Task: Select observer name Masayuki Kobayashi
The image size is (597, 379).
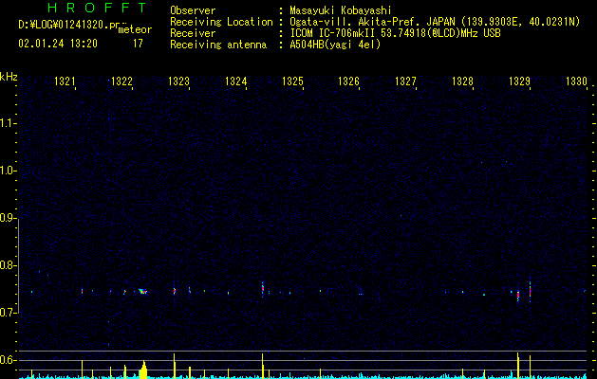Action: click(341, 10)
